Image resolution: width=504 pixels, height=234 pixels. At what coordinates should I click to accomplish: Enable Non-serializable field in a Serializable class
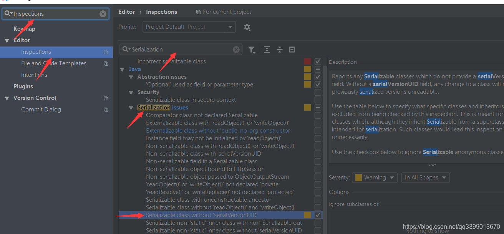click(x=318, y=161)
